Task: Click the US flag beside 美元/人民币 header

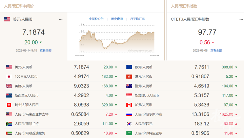Action: pos(7,19)
